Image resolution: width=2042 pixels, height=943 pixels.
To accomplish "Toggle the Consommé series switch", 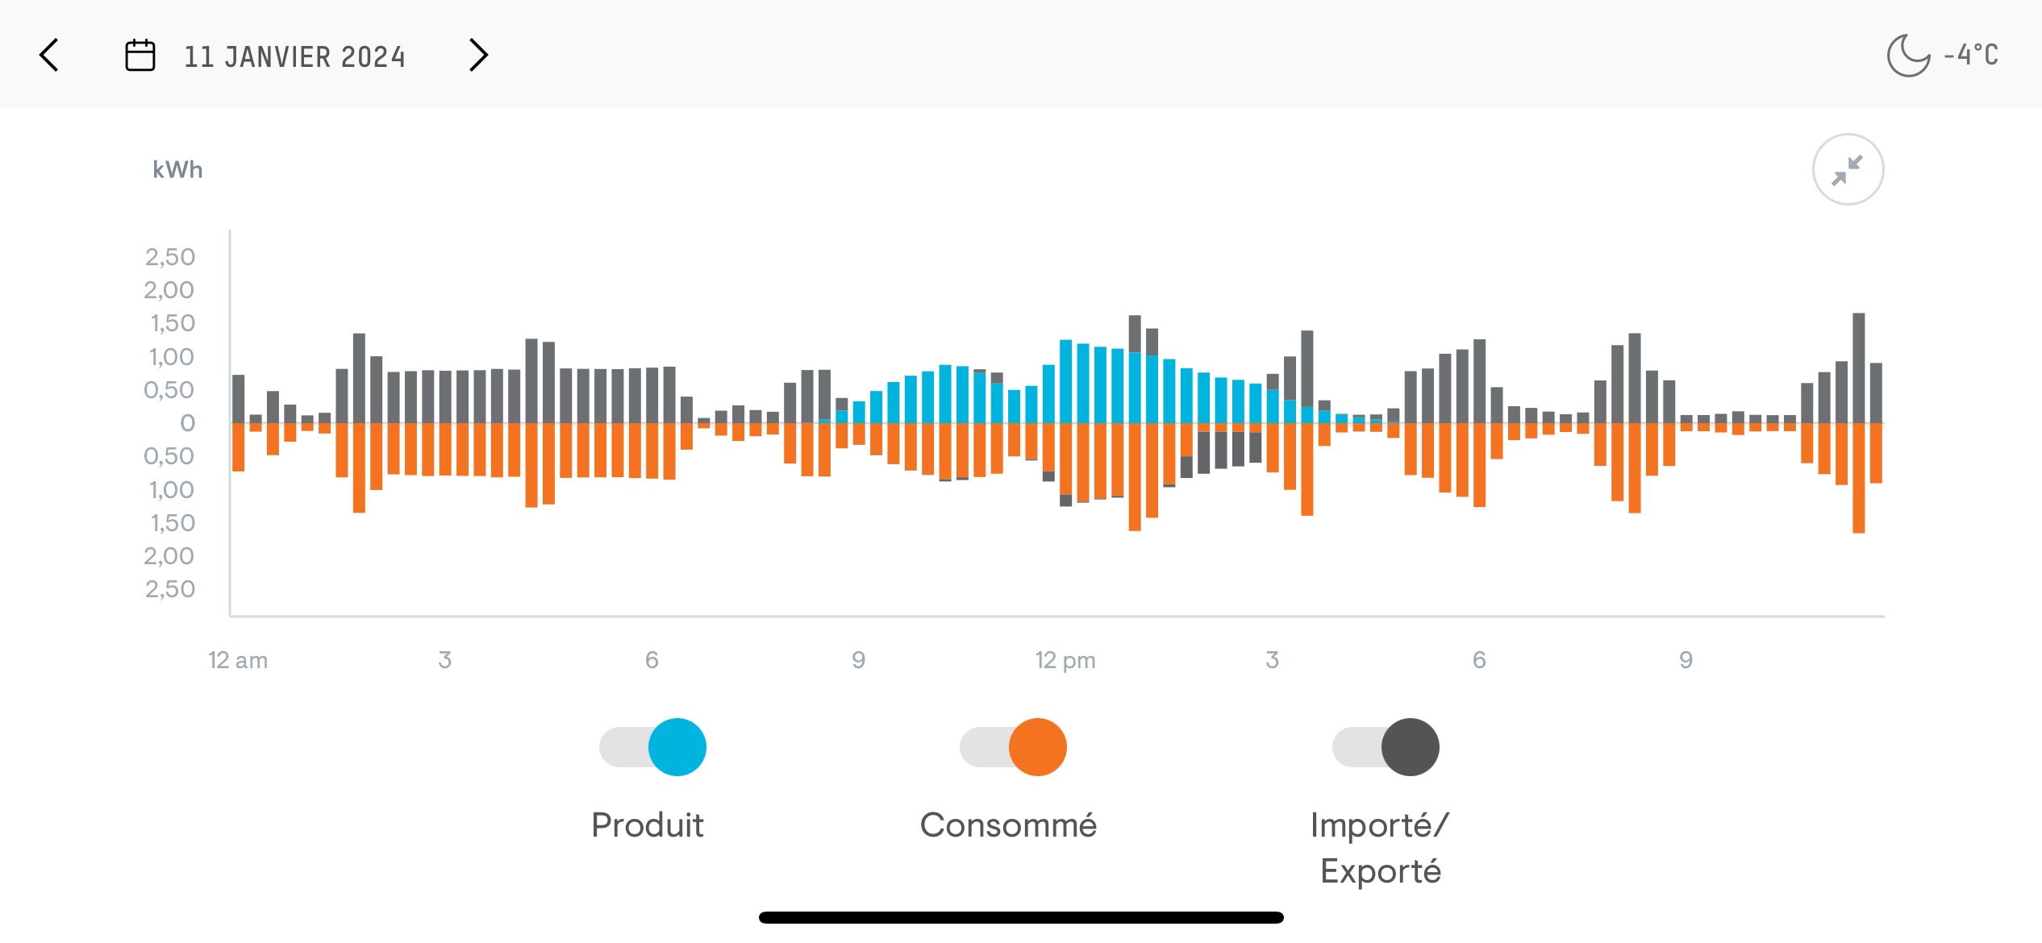I will 1013,747.
